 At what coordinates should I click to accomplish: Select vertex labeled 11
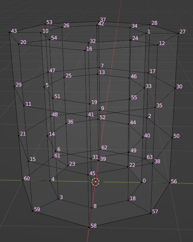tap(24, 106)
